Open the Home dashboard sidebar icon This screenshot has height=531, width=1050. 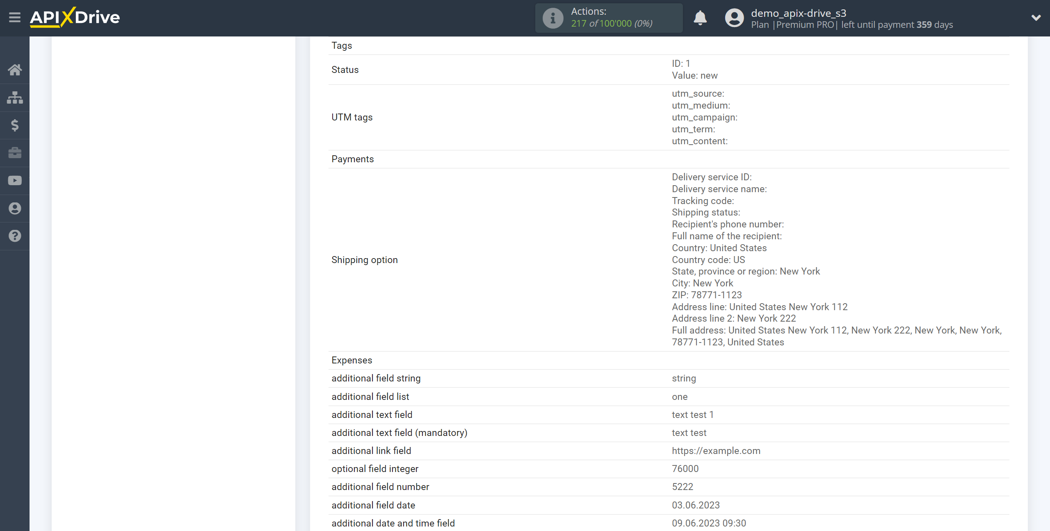click(x=15, y=70)
